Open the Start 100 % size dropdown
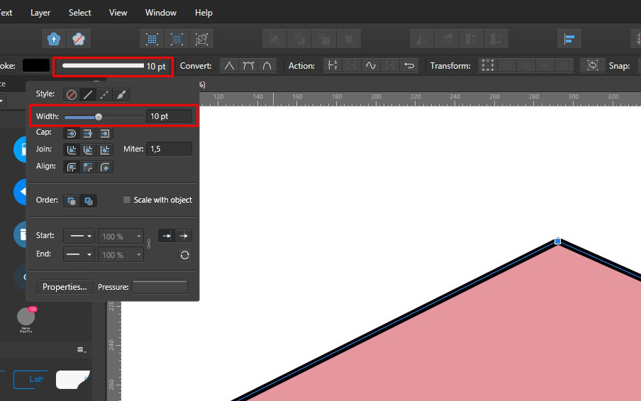Viewport: 641px width, 401px height. 121,237
